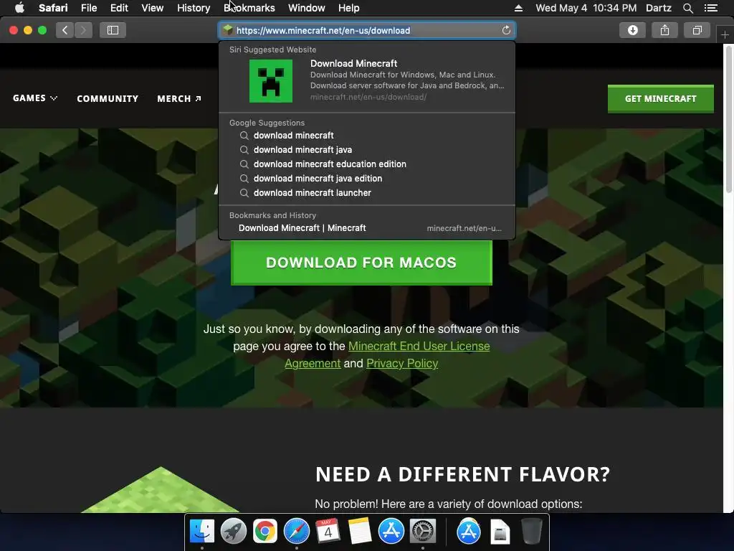Choose suggestion "download minecraft java"
Viewport: 734px width, 551px height.
click(367, 150)
